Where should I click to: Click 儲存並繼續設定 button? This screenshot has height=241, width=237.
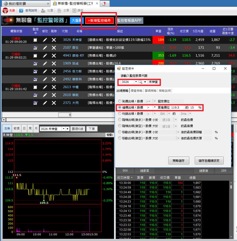(x=209, y=161)
